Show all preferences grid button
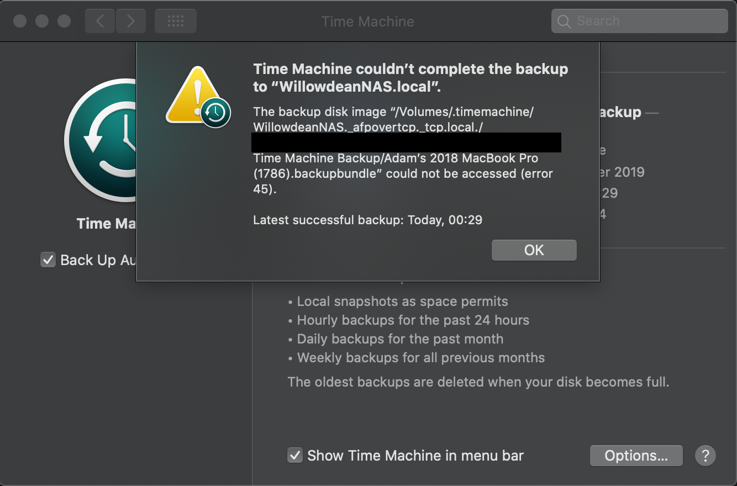737x486 pixels. click(176, 21)
